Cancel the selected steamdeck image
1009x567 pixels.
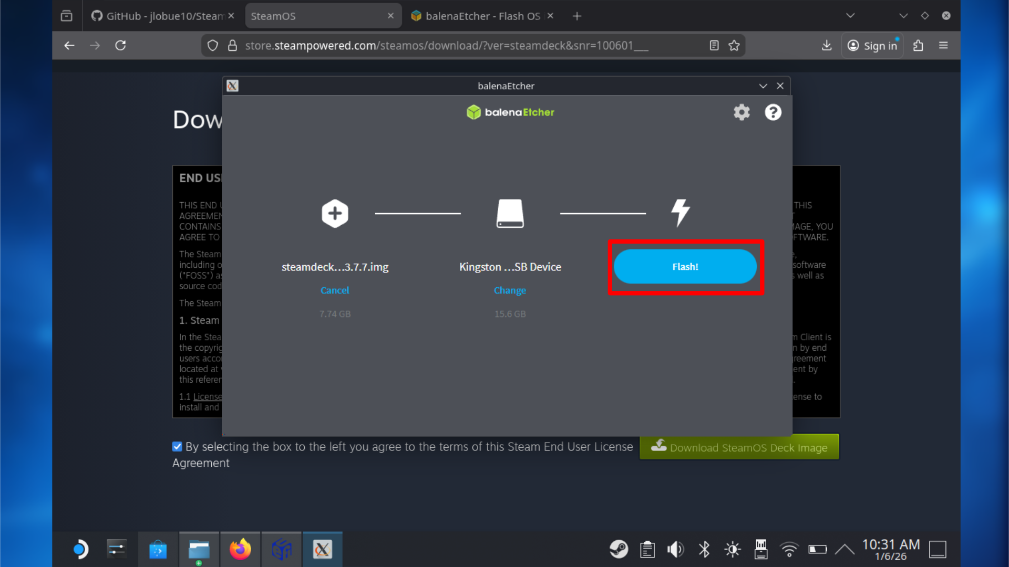pos(335,290)
